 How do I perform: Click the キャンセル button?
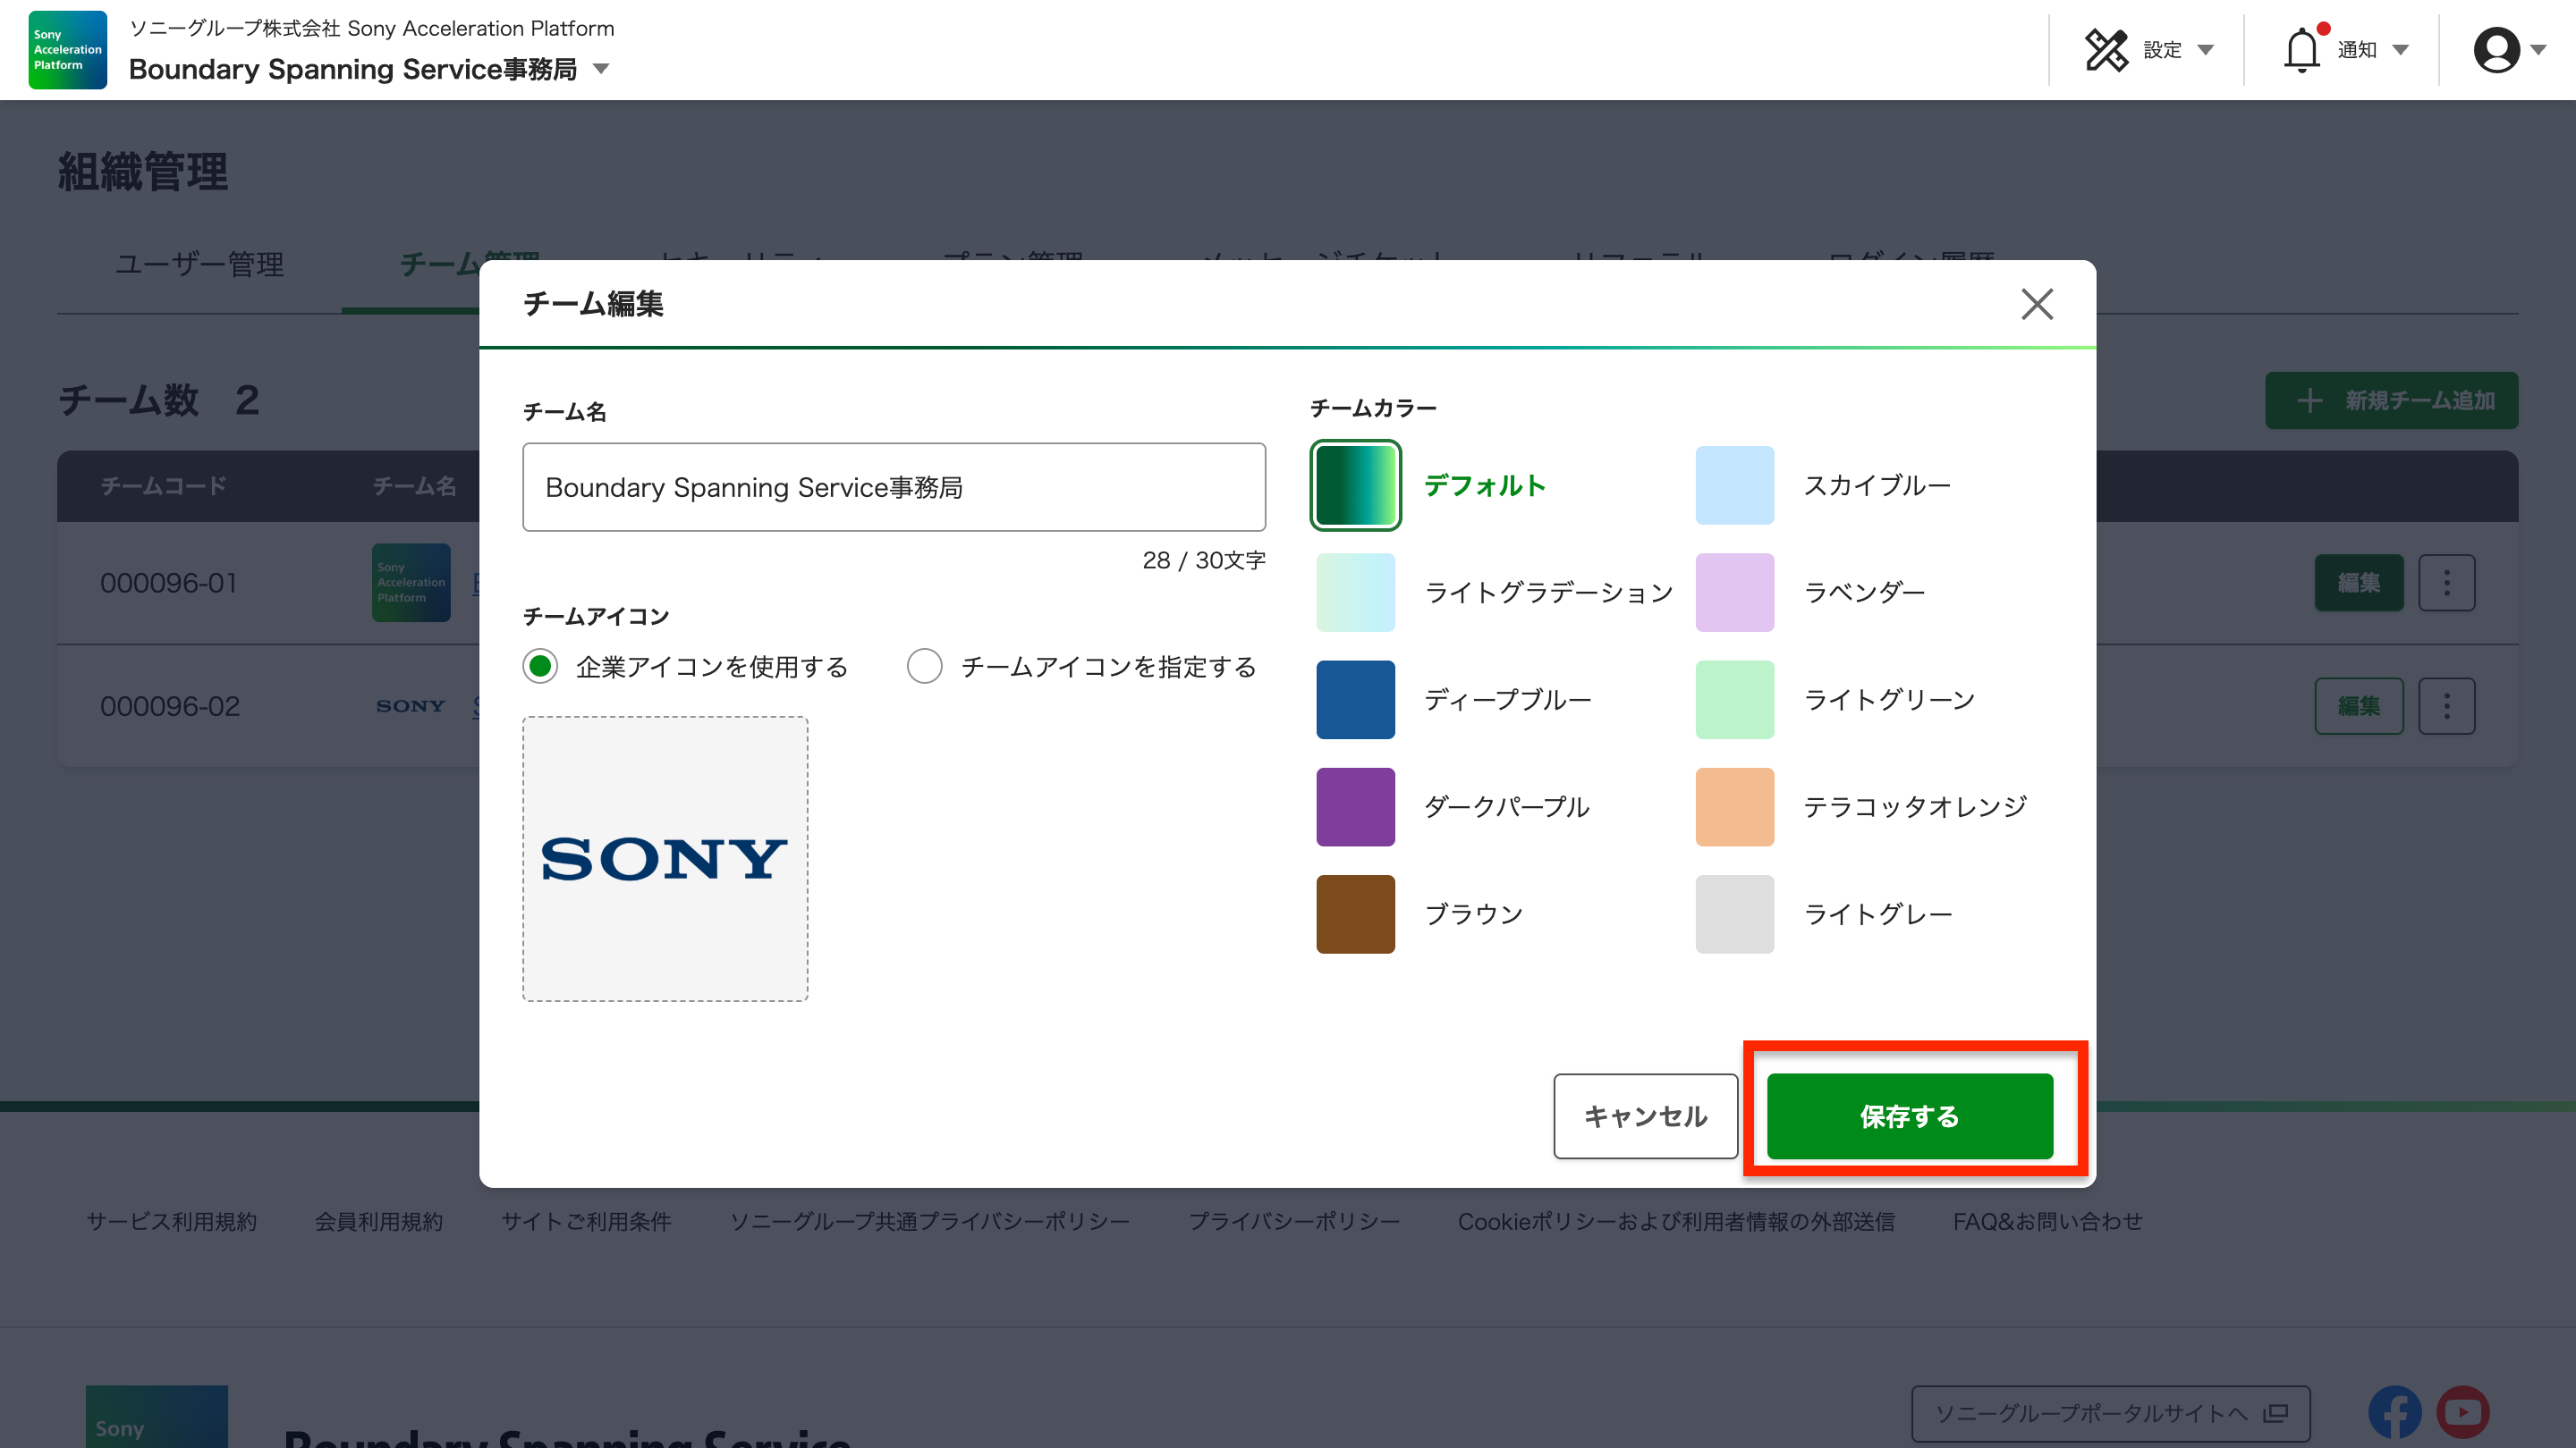click(1645, 1116)
